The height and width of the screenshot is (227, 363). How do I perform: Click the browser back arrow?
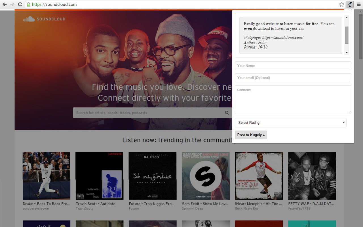pyautogui.click(x=5, y=4)
